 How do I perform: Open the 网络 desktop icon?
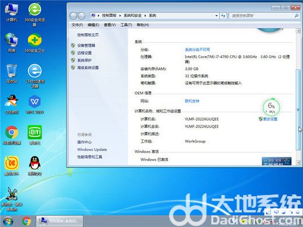[x=12, y=42]
